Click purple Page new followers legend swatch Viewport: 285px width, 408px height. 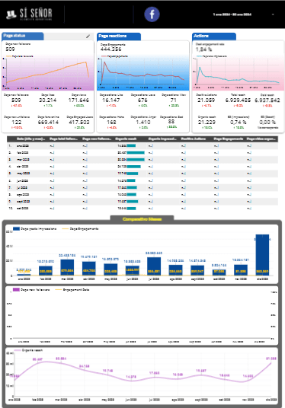pyautogui.click(x=17, y=289)
